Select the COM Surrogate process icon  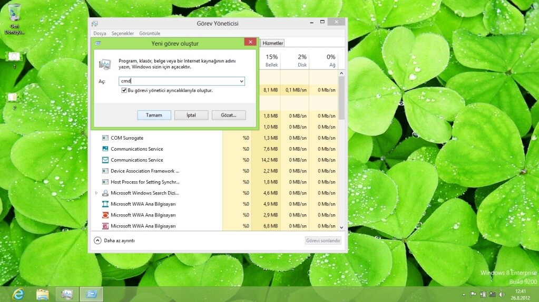pos(105,138)
